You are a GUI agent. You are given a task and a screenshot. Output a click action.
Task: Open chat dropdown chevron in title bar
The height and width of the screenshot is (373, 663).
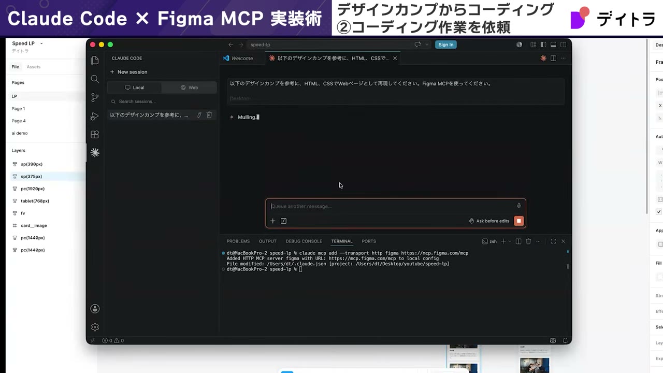[427, 45]
